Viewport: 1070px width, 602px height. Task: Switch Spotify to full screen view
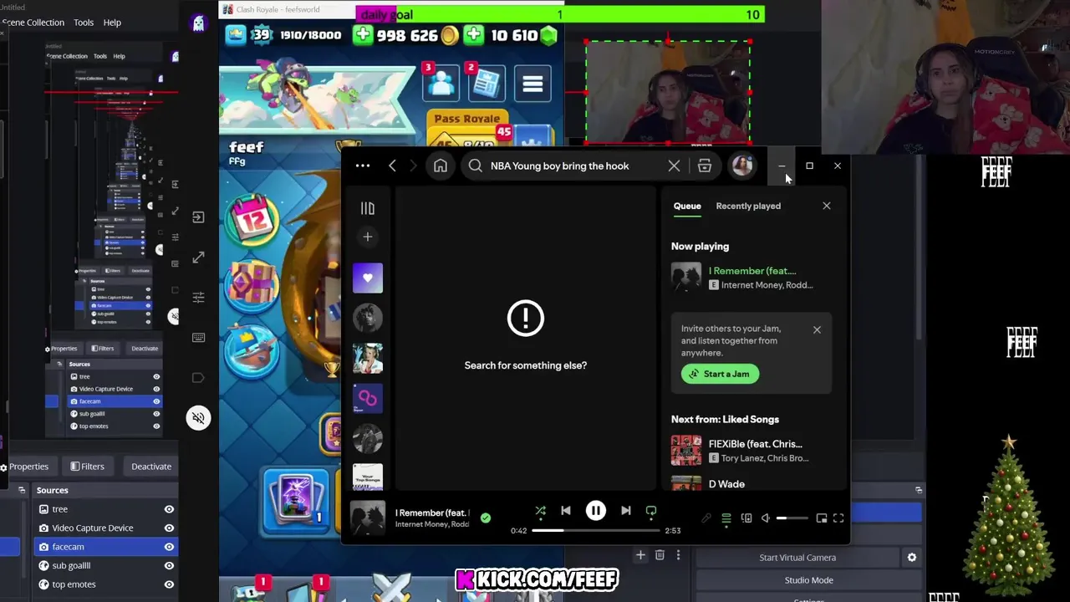(838, 518)
